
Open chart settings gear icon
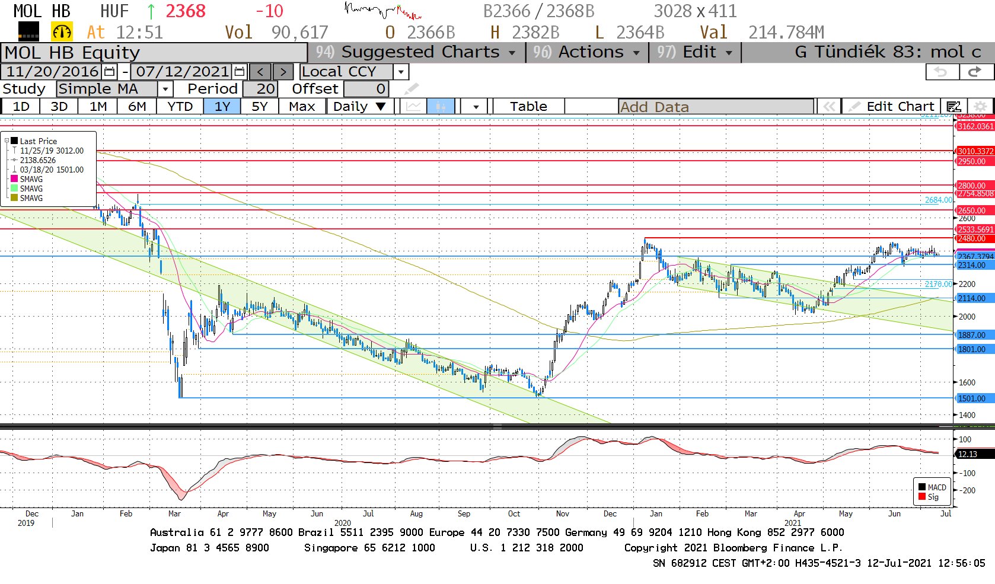click(980, 107)
